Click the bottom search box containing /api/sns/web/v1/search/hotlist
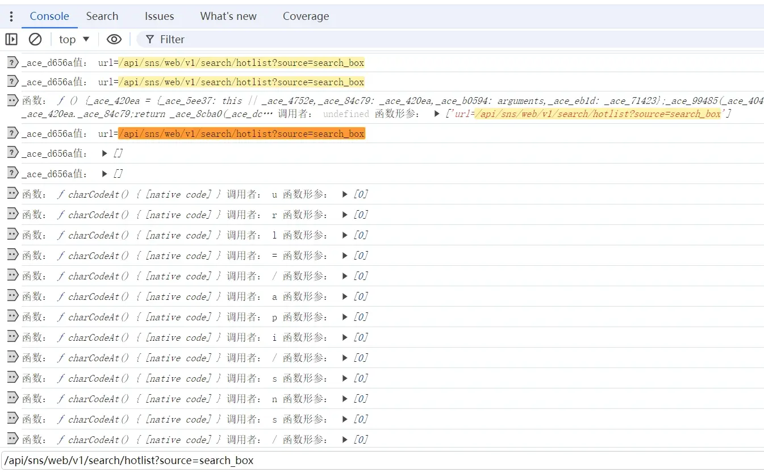The width and height of the screenshot is (764, 472). point(382,460)
